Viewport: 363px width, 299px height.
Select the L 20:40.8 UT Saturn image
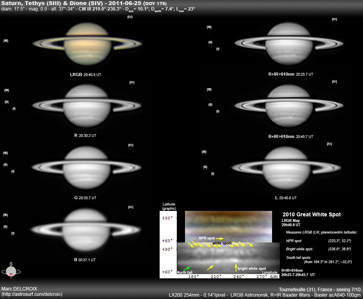pos(286,168)
